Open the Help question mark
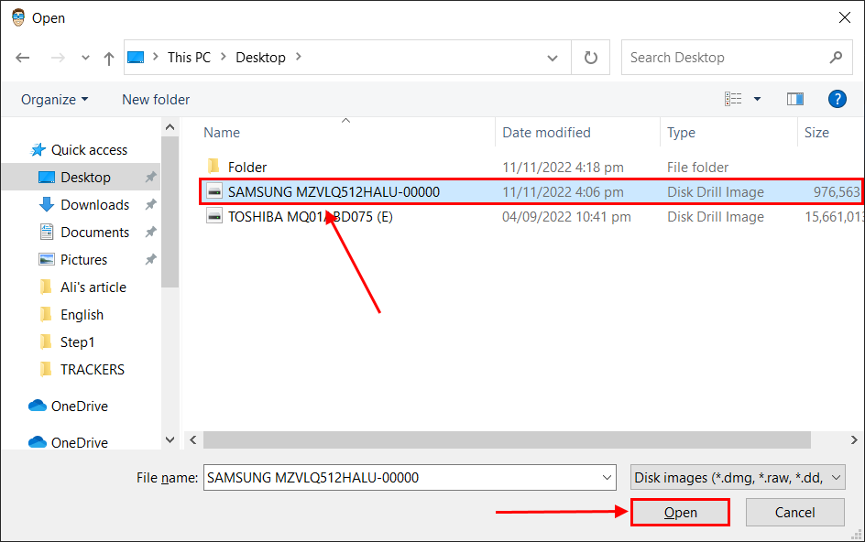 pyautogui.click(x=837, y=99)
